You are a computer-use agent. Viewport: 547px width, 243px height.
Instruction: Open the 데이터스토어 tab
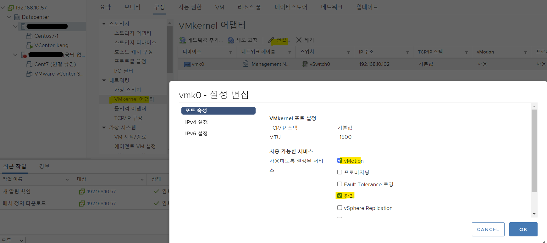[x=291, y=7]
